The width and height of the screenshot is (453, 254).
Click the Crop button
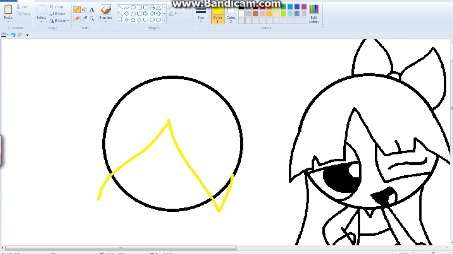point(57,6)
